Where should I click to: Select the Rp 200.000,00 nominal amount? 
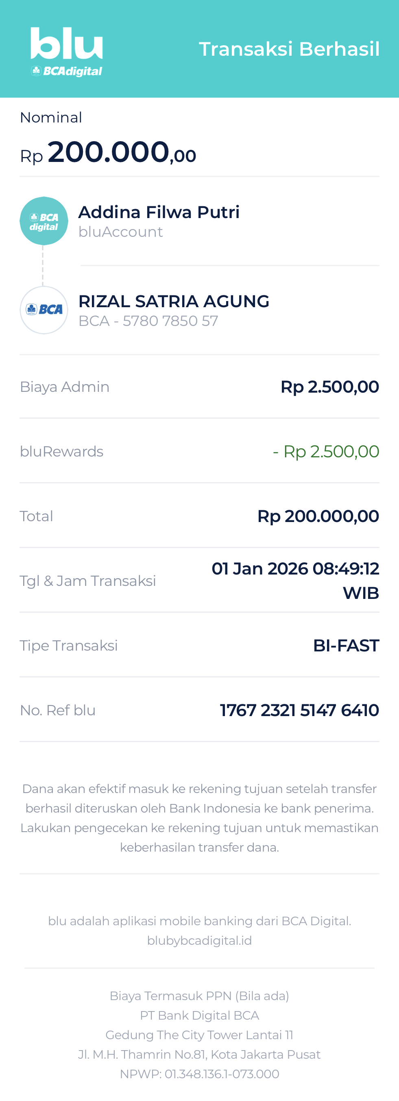tap(108, 153)
